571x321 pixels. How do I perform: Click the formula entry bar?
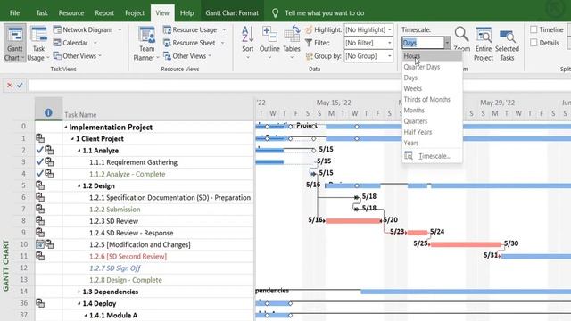point(300,86)
